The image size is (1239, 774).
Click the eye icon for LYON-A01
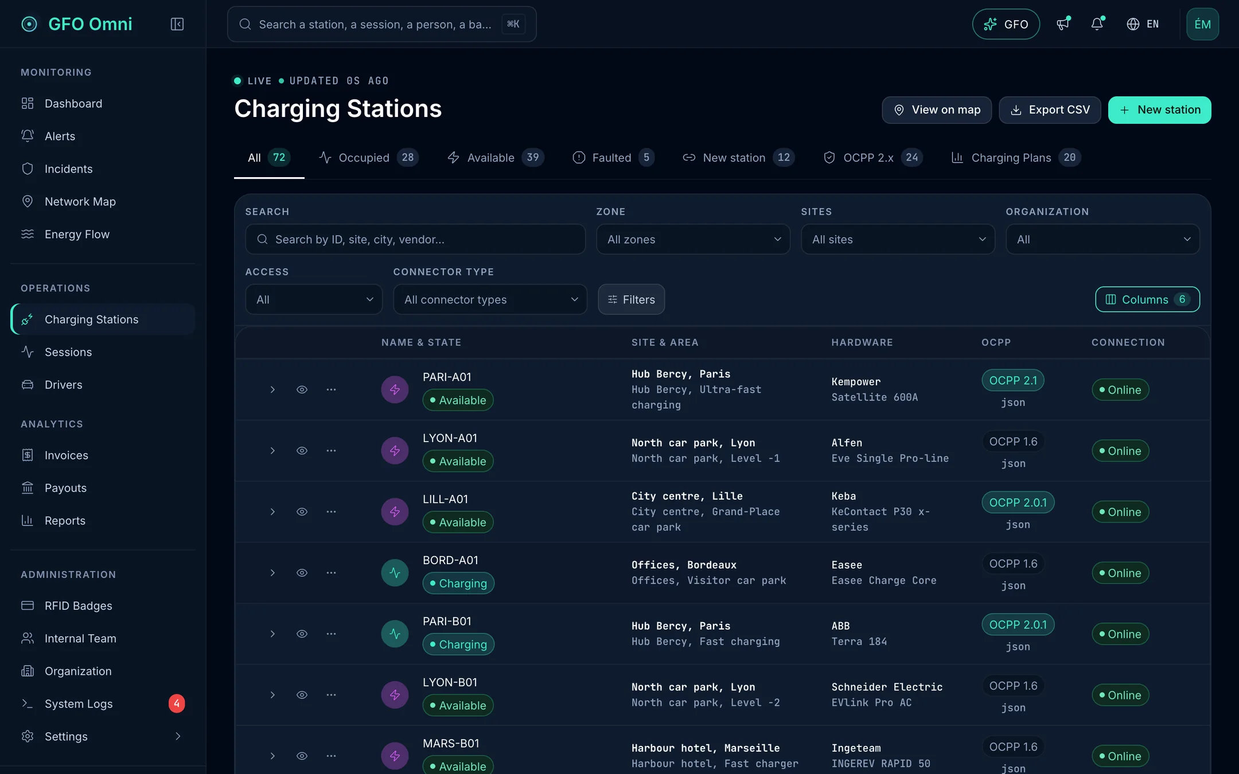(x=302, y=451)
